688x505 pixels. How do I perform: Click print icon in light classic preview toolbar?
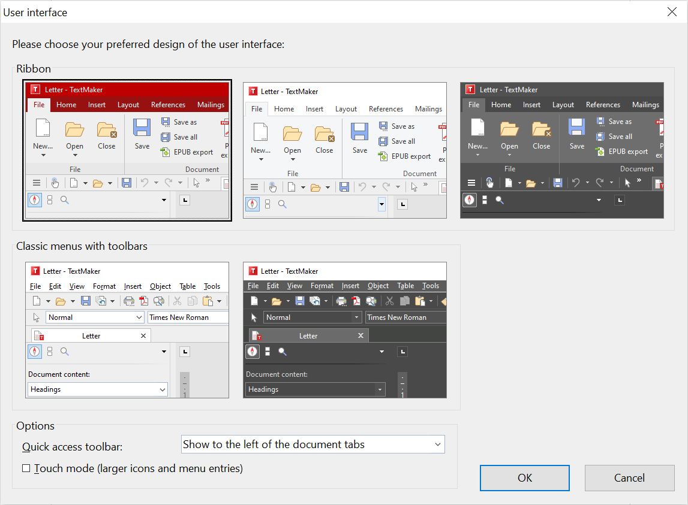(128, 301)
